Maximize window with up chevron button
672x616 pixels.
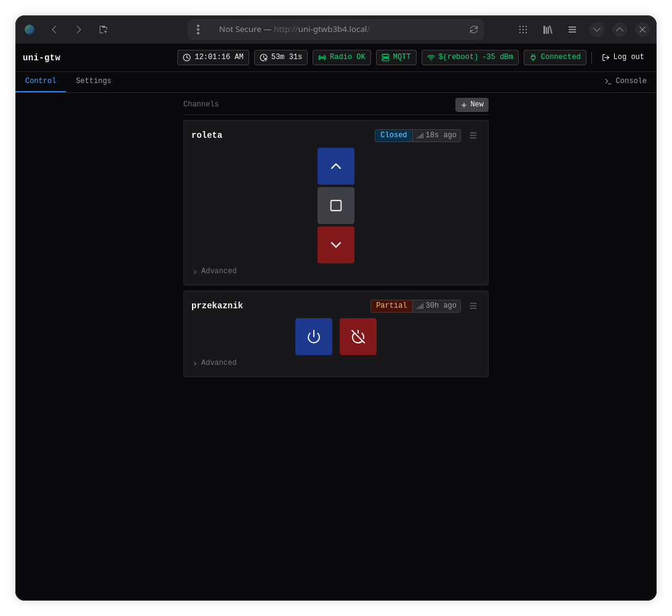(620, 30)
